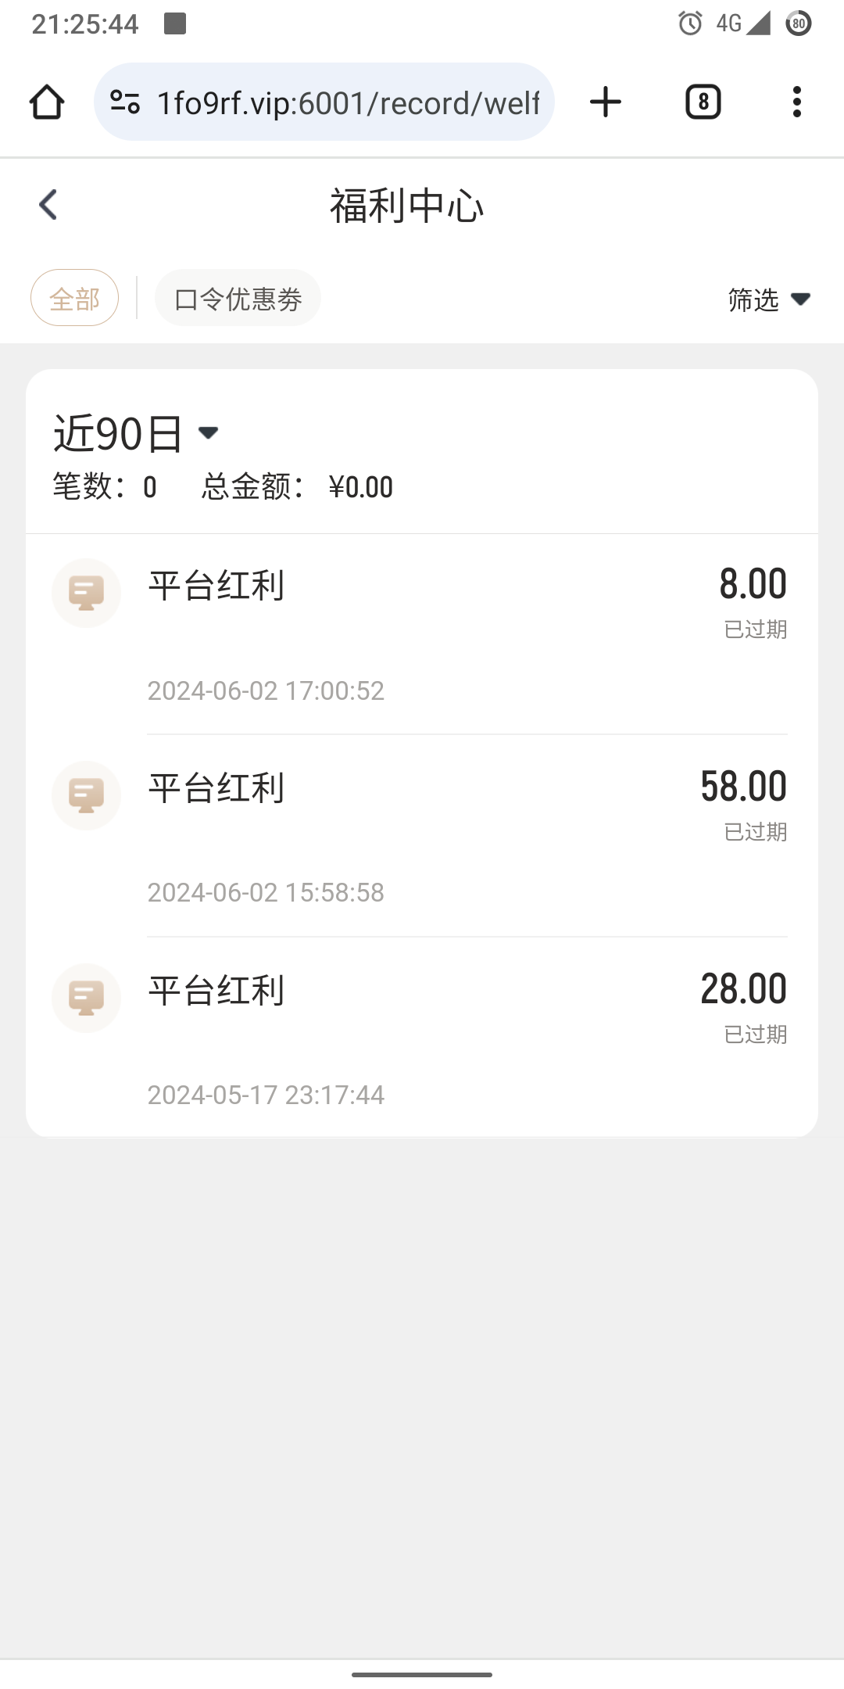The height and width of the screenshot is (1689, 844).
Task: Tap the alarm icon in status bar
Action: [690, 23]
